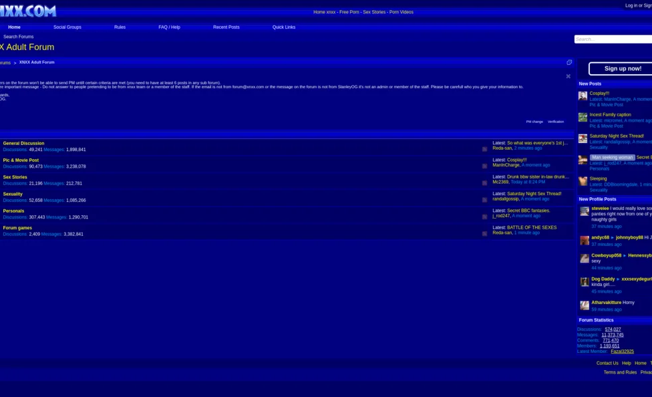Click the Atharvakitture username link

pos(607,303)
